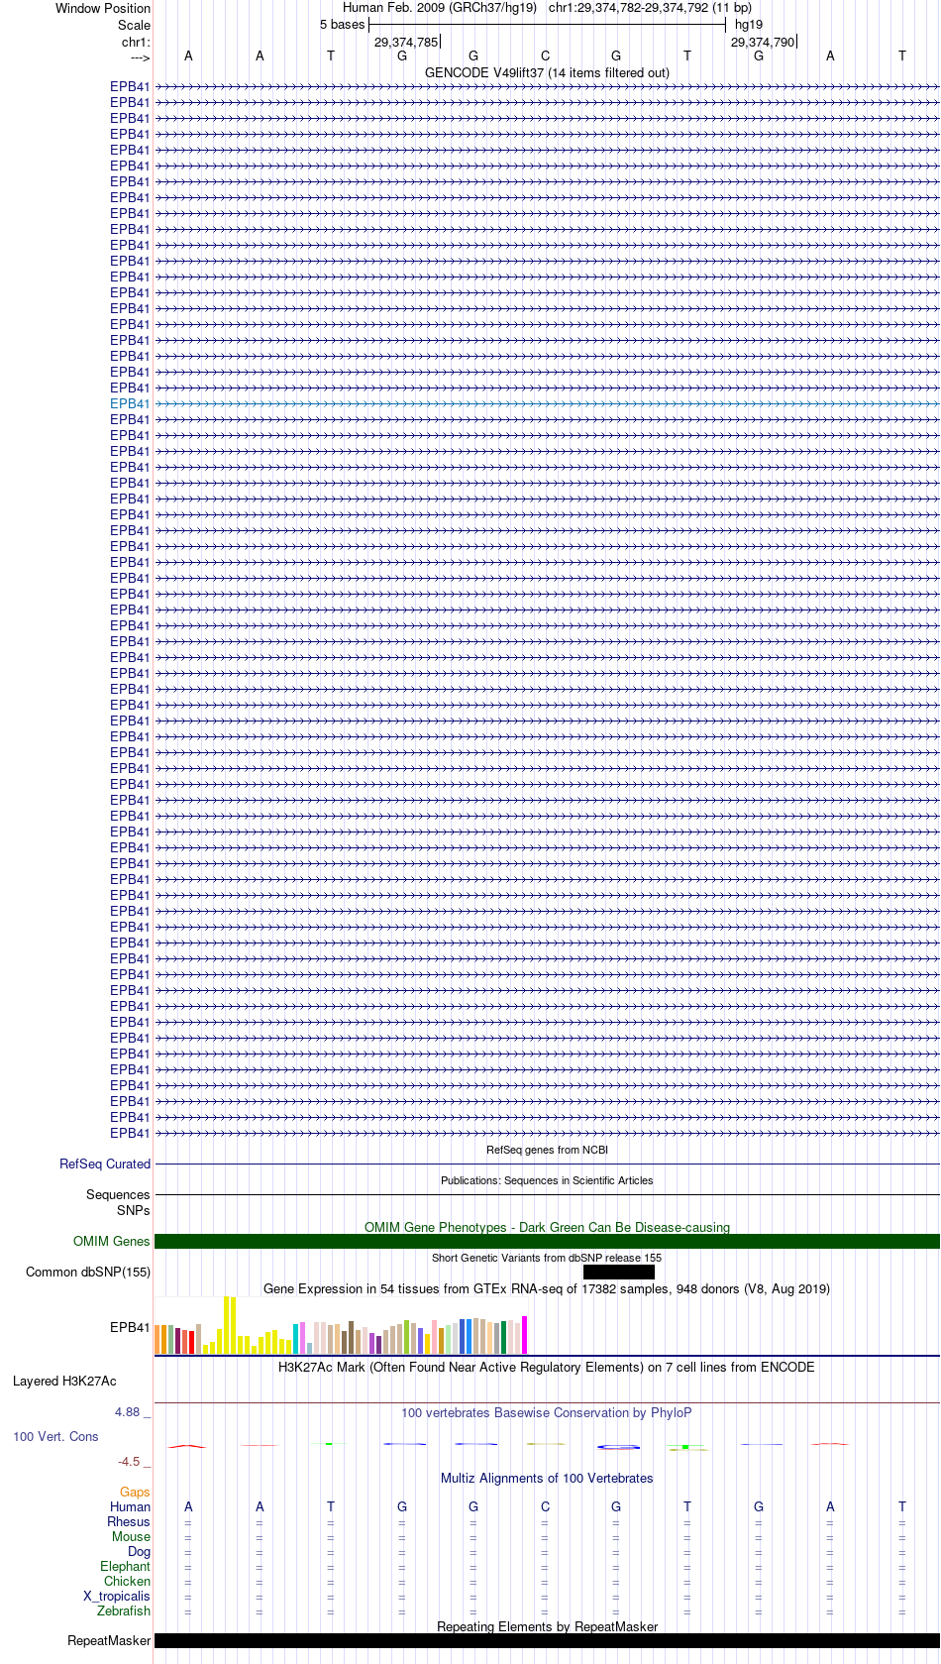The image size is (941, 1664).
Task: Click 'Repeating Elements by RepeatMasker' title
Action: [547, 1626]
